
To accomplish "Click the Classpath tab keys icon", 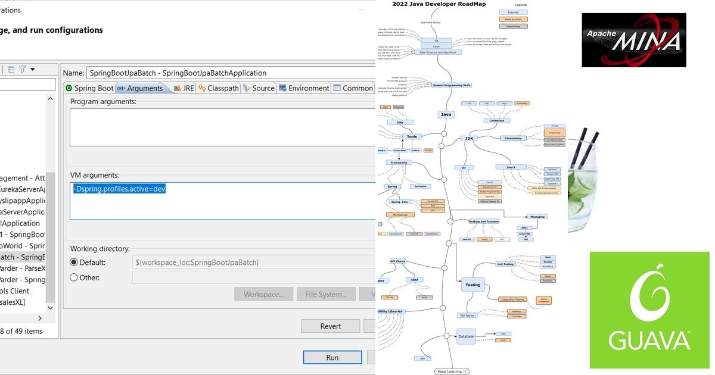I will point(201,88).
